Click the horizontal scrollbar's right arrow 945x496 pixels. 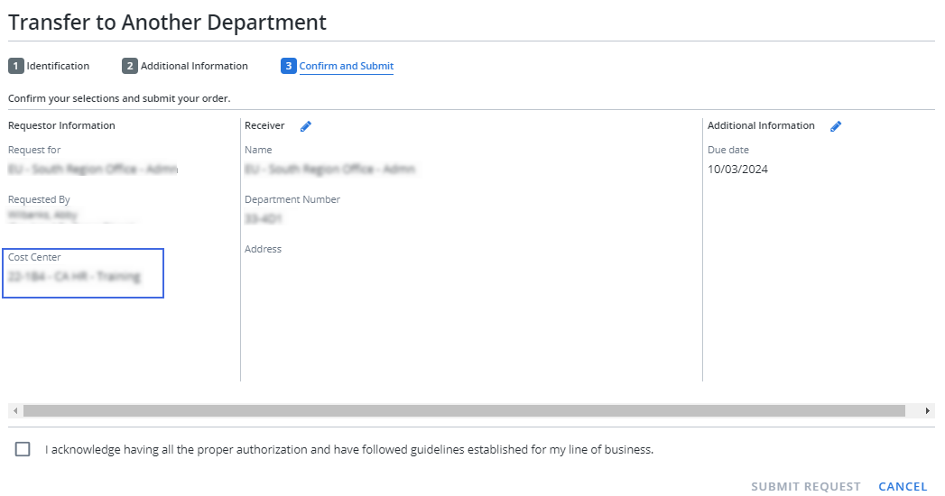pos(928,410)
